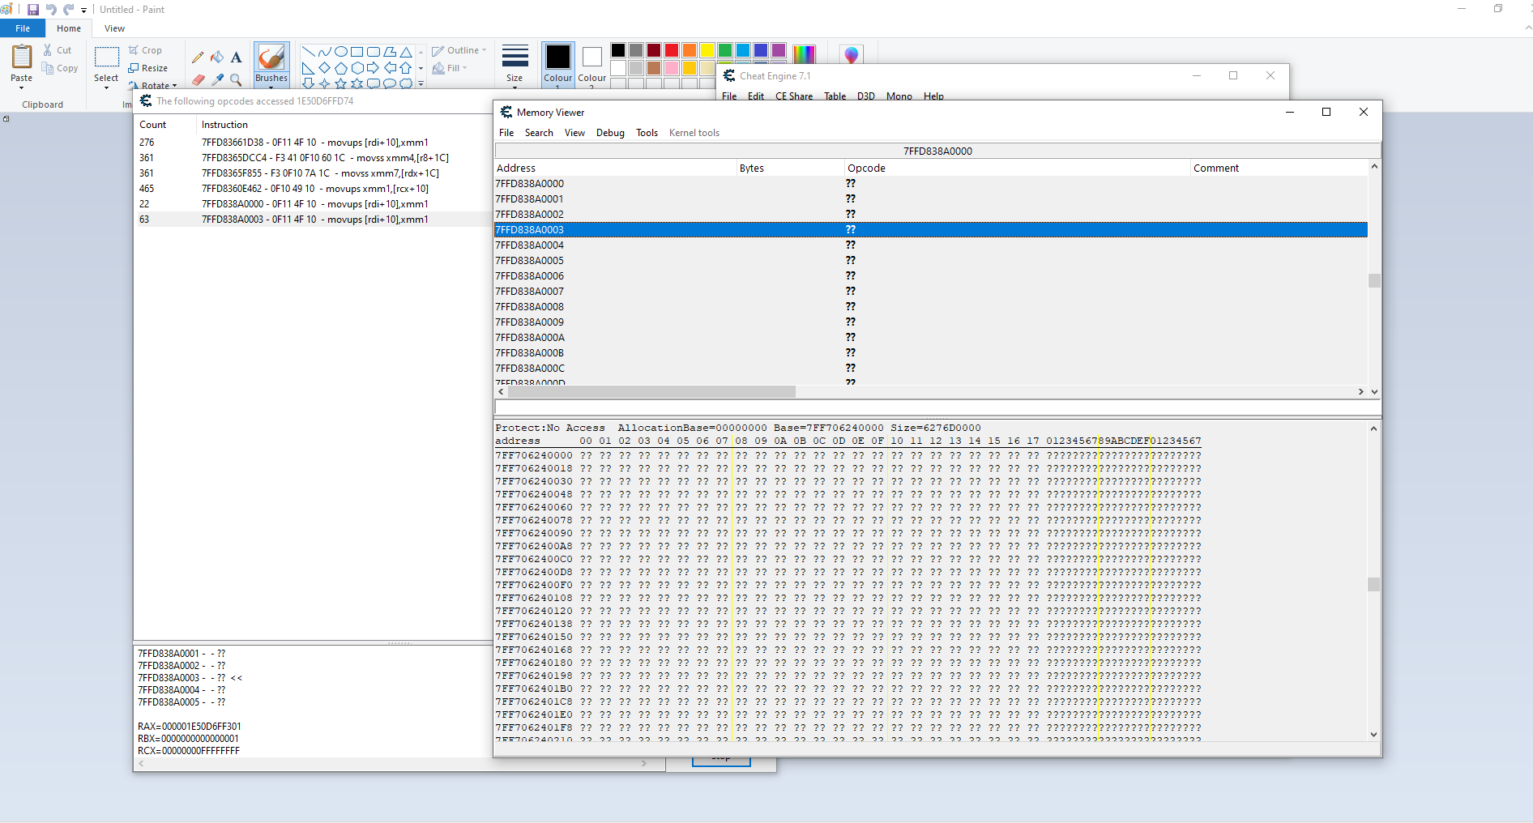1533x823 pixels.
Task: Open the Debug menu in Memory Viewer
Action: 610,133
